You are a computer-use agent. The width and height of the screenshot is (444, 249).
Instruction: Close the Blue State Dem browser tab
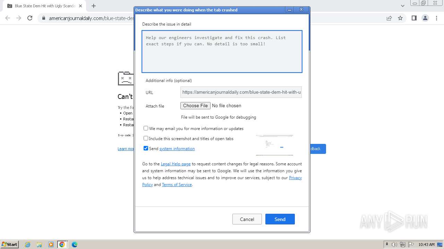coord(80,6)
